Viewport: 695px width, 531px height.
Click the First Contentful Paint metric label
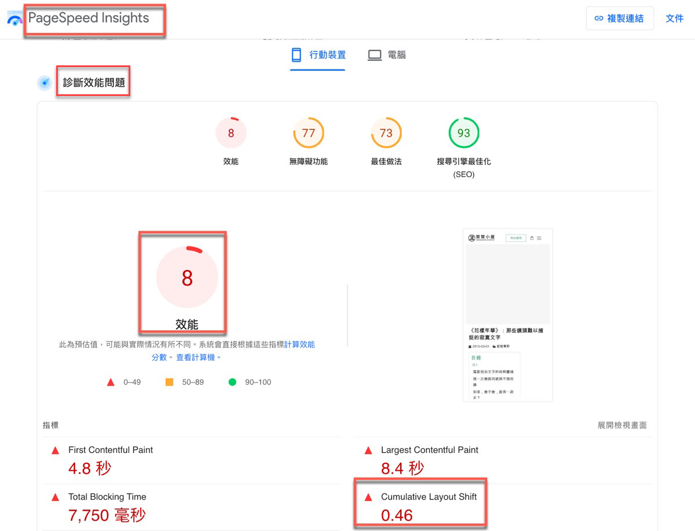coord(111,450)
